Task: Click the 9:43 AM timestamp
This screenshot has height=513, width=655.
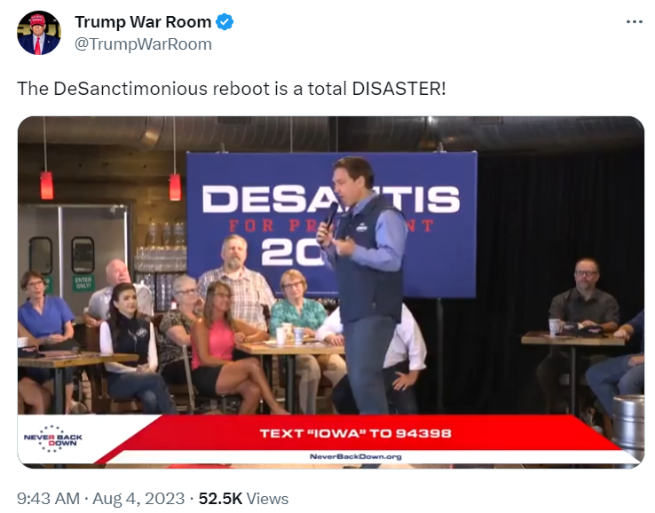Action: (48, 499)
